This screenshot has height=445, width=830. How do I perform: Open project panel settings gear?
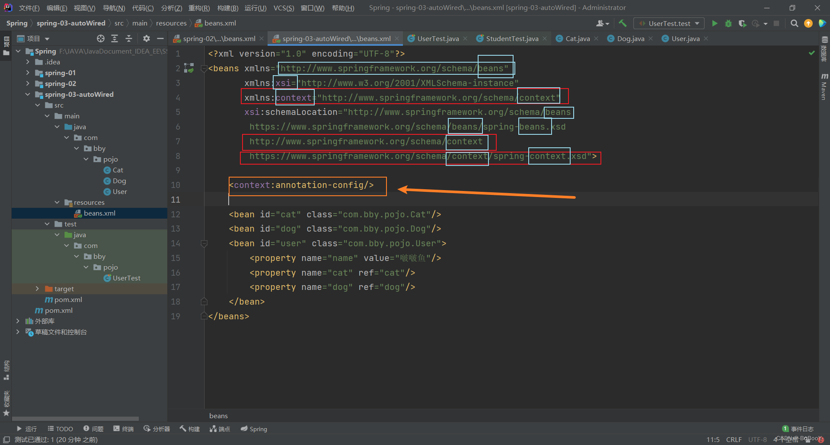point(147,38)
